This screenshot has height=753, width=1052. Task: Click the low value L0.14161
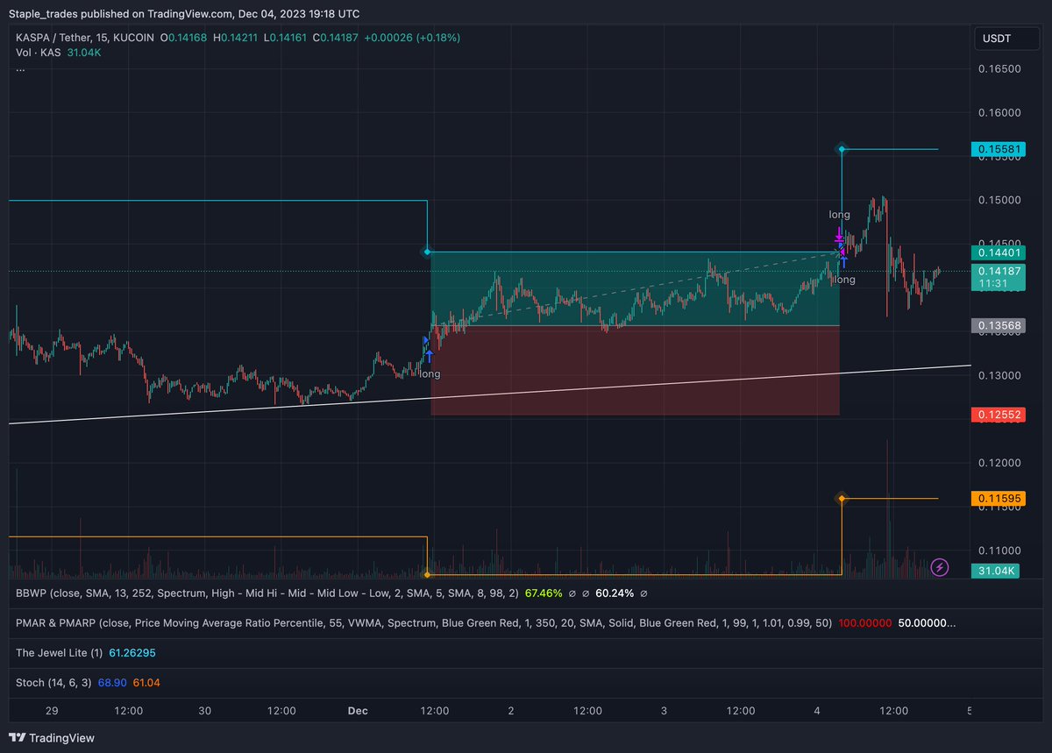tap(288, 38)
